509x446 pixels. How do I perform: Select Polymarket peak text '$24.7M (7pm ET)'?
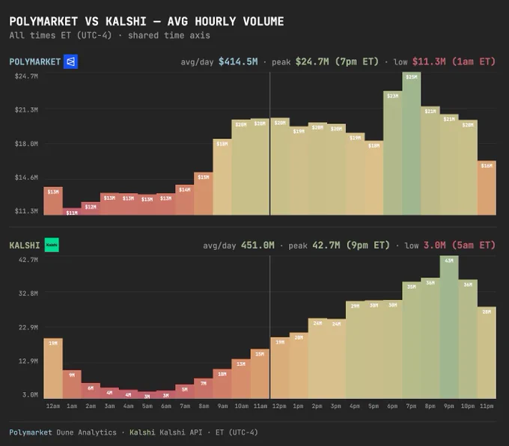click(x=337, y=61)
